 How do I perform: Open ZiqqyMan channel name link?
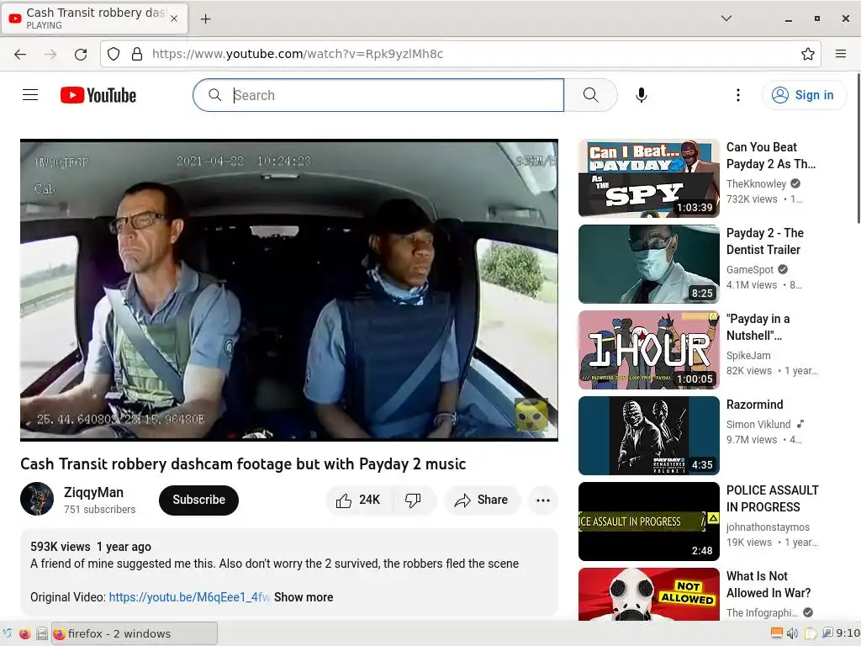click(x=93, y=492)
